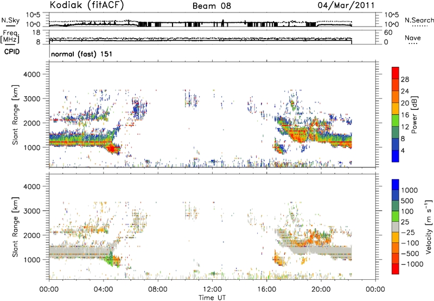Screen dimensions: 434x301
Task: Click the '28' tick on the power colorbar
Action: [405, 79]
